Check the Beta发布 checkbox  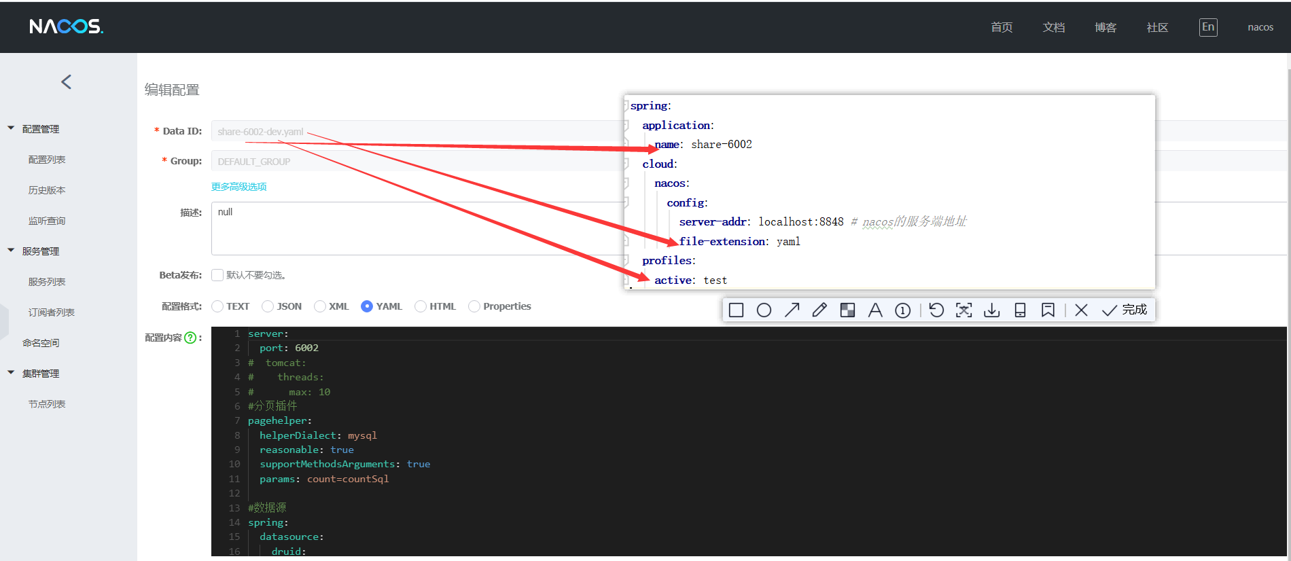[217, 275]
